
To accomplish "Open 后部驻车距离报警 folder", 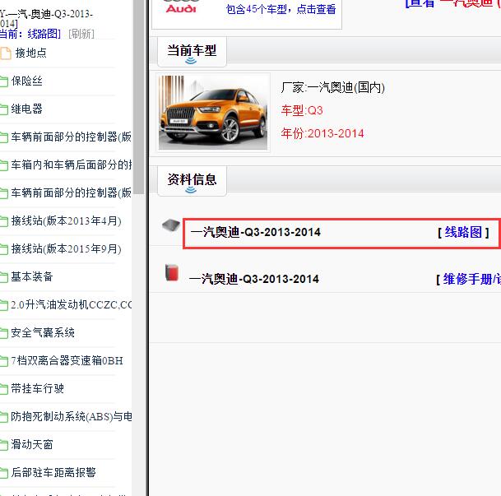I will 53,472.
